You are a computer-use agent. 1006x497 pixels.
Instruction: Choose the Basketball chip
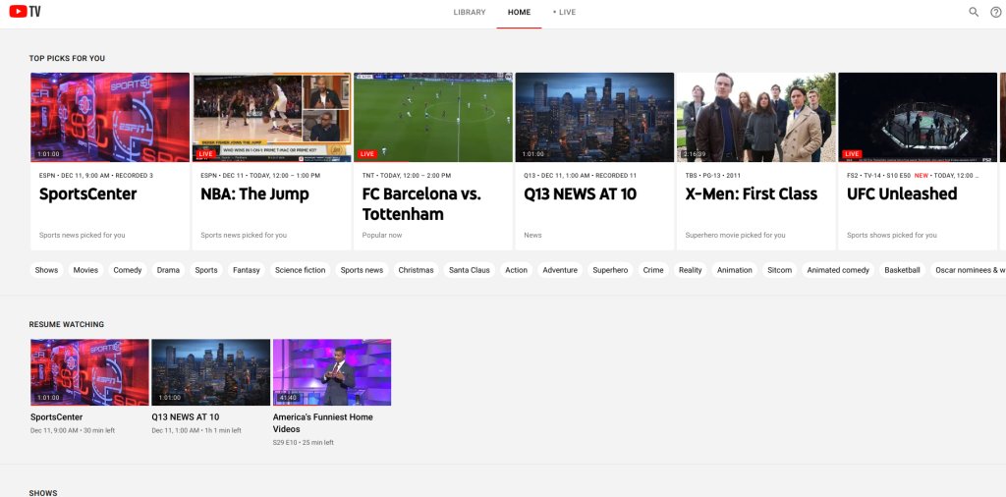(902, 270)
